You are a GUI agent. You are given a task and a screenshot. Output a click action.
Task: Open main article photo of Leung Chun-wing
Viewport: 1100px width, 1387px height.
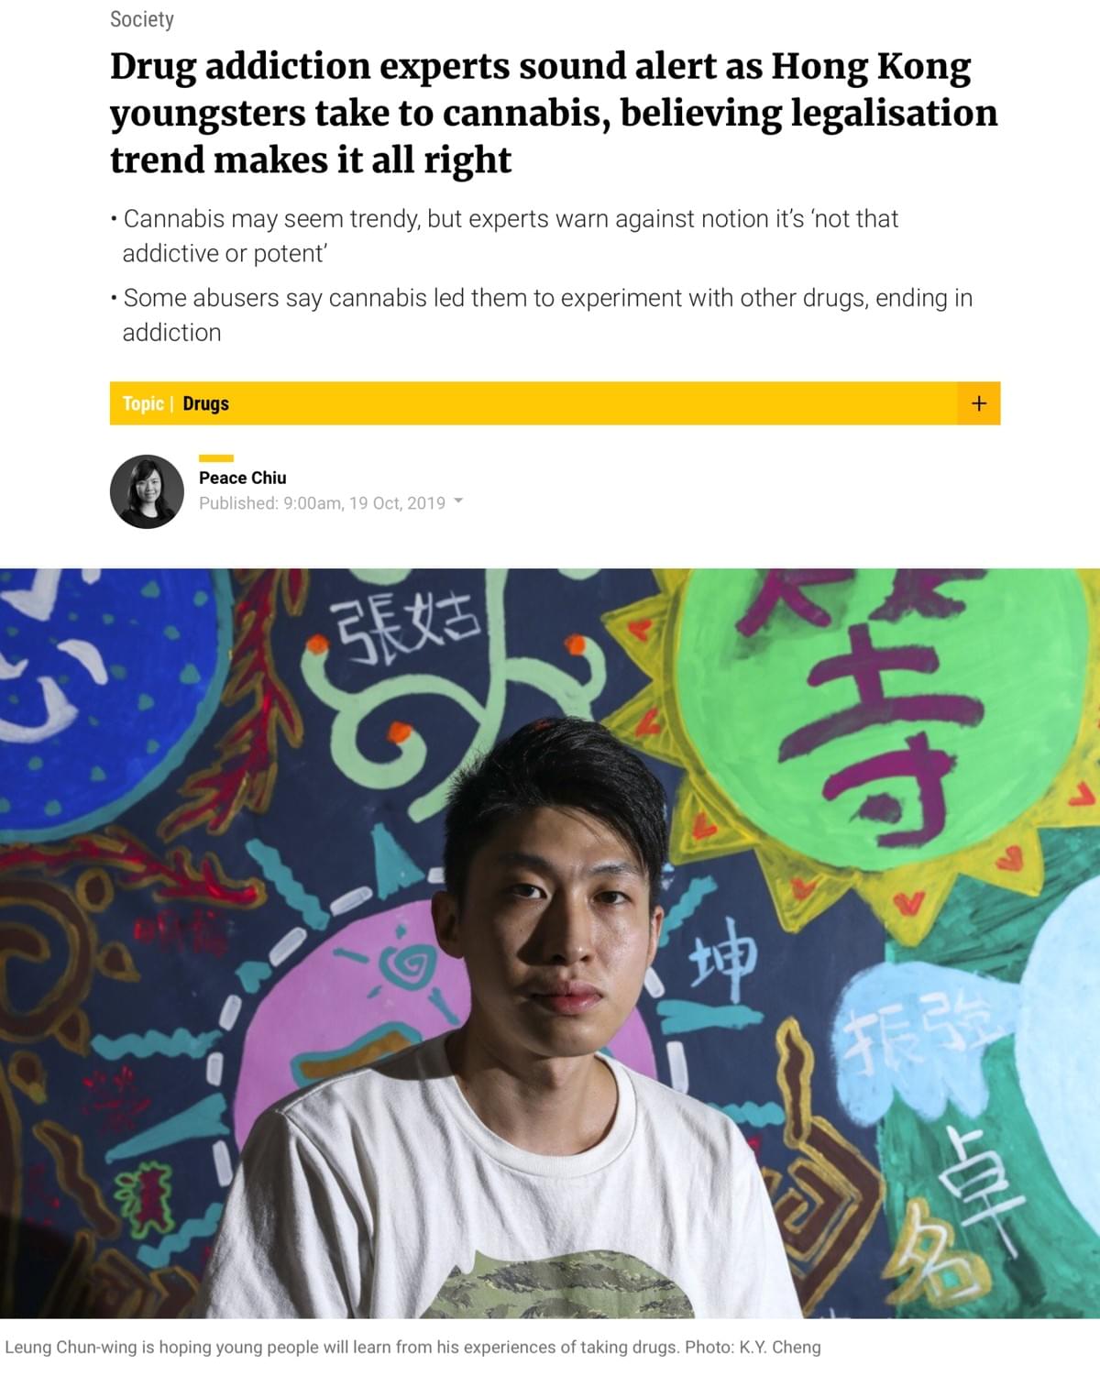(x=550, y=943)
